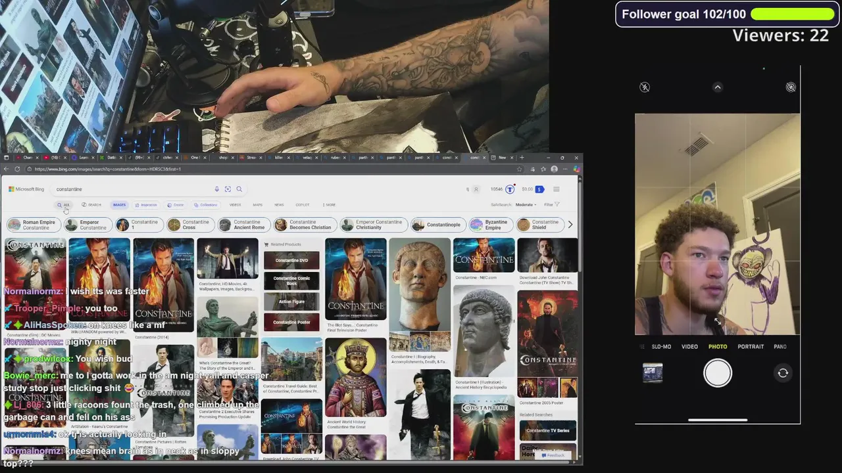Select PHOTO camera mode

[718, 347]
